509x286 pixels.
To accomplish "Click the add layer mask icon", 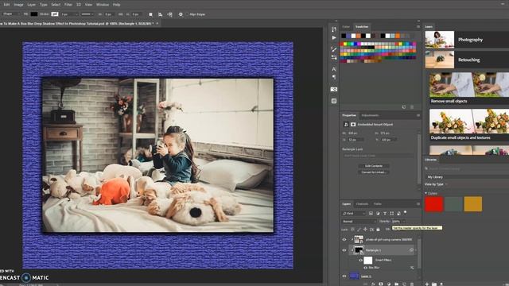I will [381, 284].
